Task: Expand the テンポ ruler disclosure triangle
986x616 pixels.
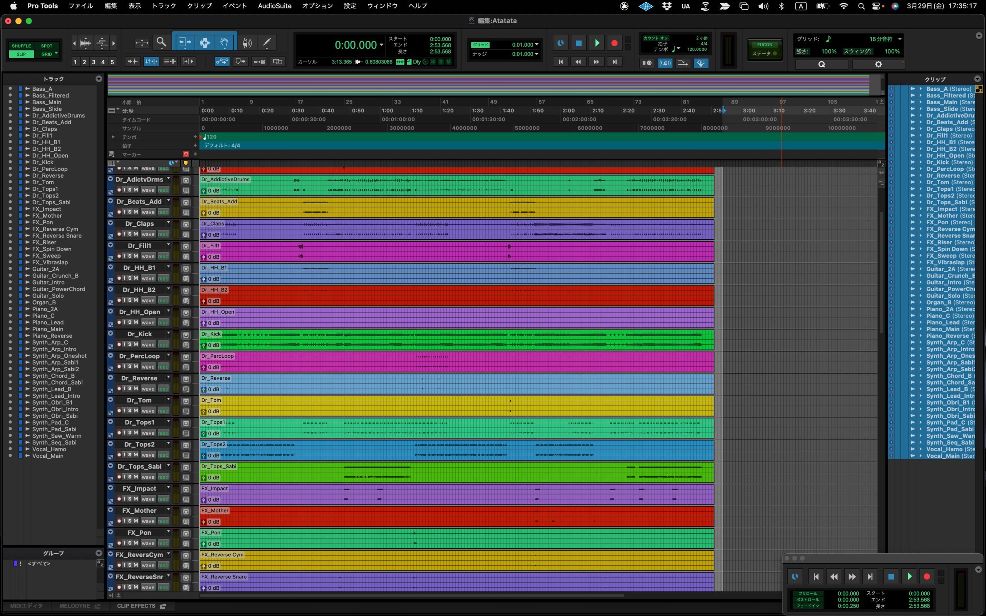Action: pos(113,137)
